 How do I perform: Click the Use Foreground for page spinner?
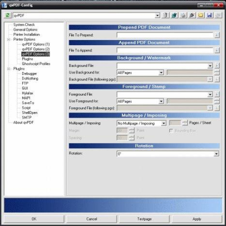217,101
